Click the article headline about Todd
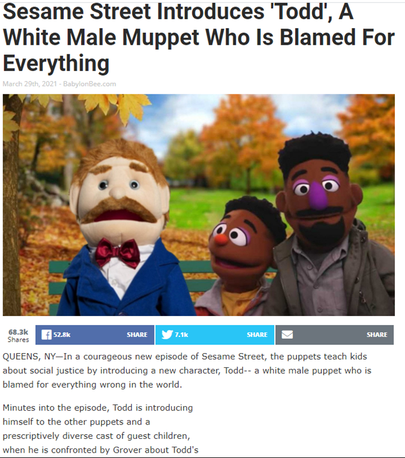Screen dimensions: 405x458 point(199,38)
